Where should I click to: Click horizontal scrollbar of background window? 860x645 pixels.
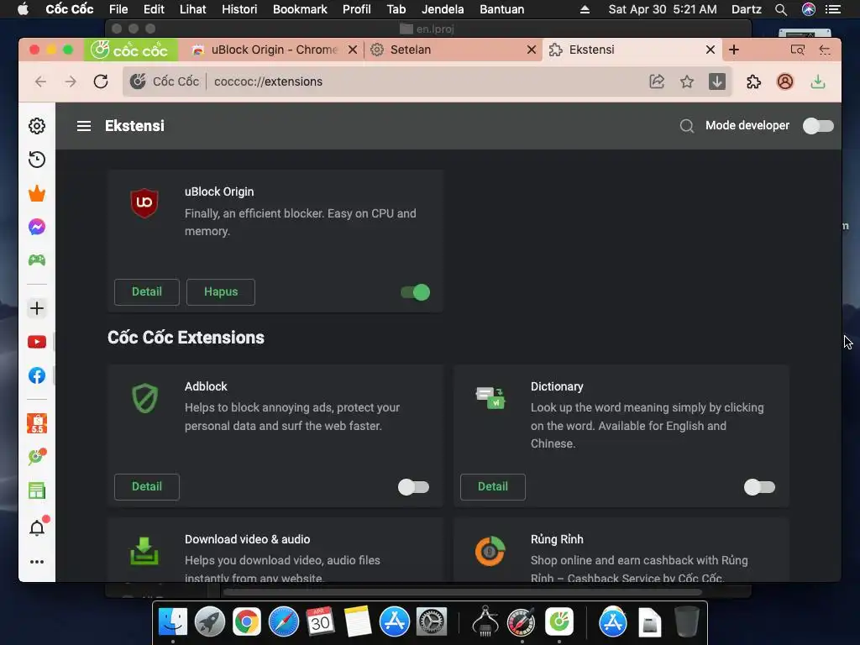463,592
